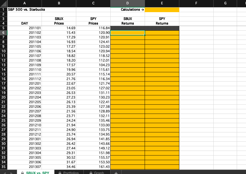This screenshot has width=246, height=174.
Task: Click SPY price 112.01
Action: tap(93, 60)
